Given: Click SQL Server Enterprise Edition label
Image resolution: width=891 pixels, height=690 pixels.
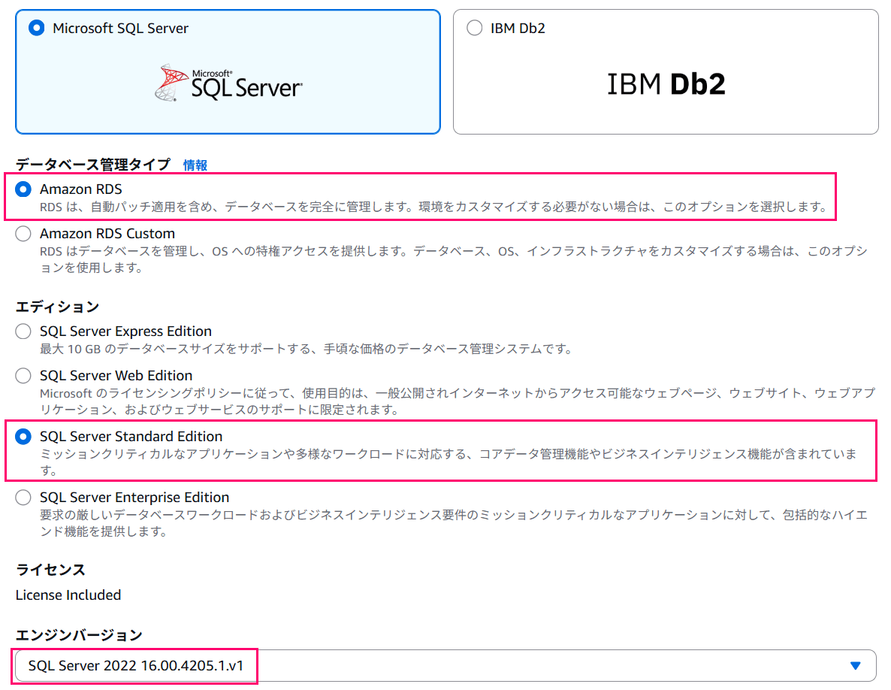Looking at the screenshot, I should [x=134, y=498].
